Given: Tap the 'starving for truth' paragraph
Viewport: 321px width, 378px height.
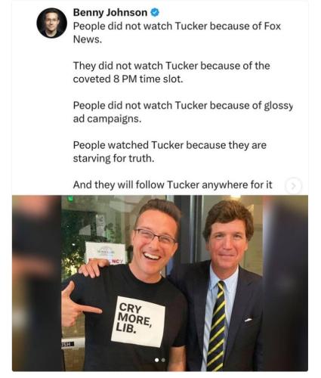Looking at the screenshot, I should click(x=170, y=152).
